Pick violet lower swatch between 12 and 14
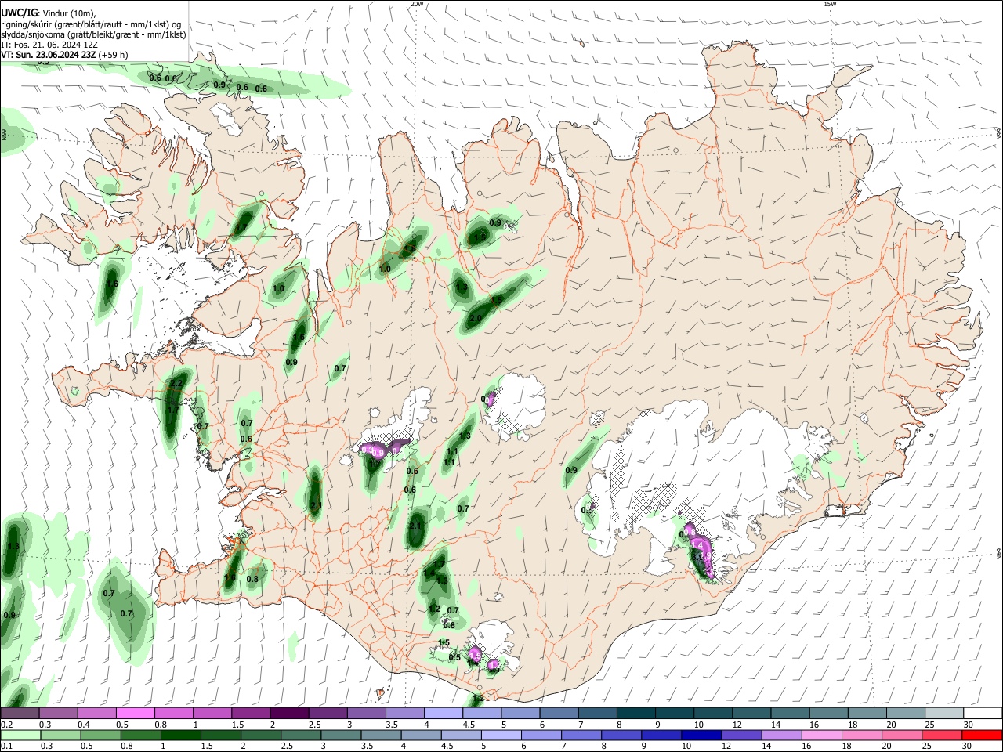This screenshot has height=752, width=1003. pos(741,735)
